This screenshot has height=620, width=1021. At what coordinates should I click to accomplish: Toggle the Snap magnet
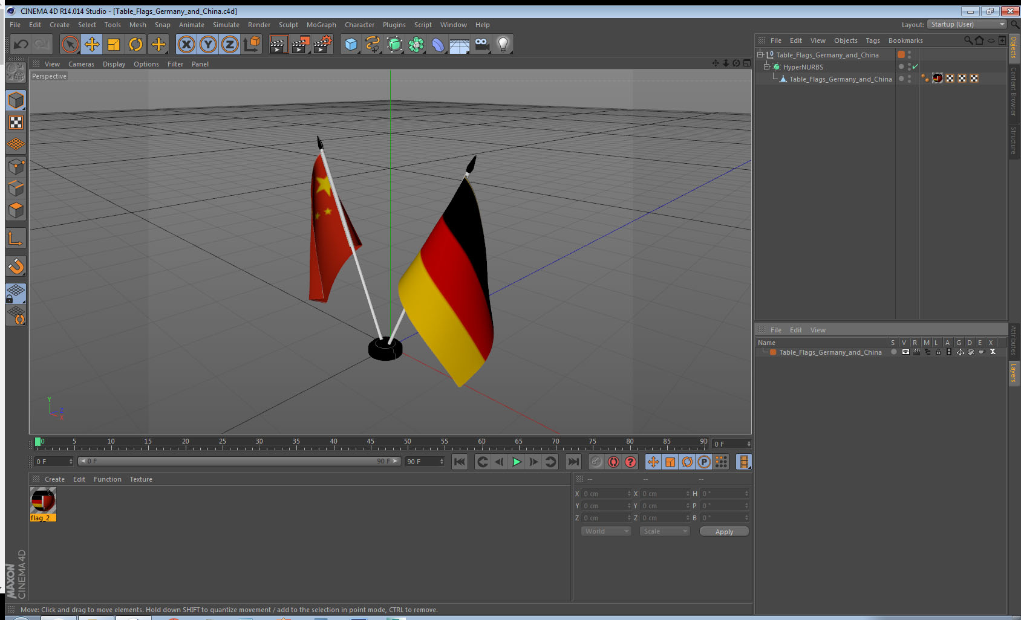tap(16, 266)
